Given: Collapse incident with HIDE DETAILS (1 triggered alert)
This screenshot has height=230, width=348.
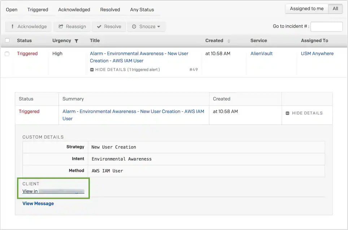Looking at the screenshot, I should click(125, 69).
